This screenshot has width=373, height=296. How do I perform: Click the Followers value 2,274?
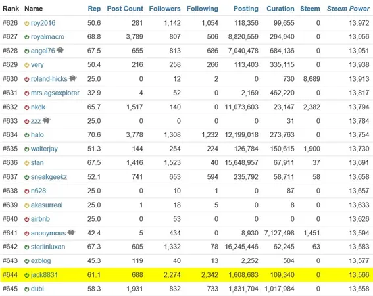coord(172,275)
